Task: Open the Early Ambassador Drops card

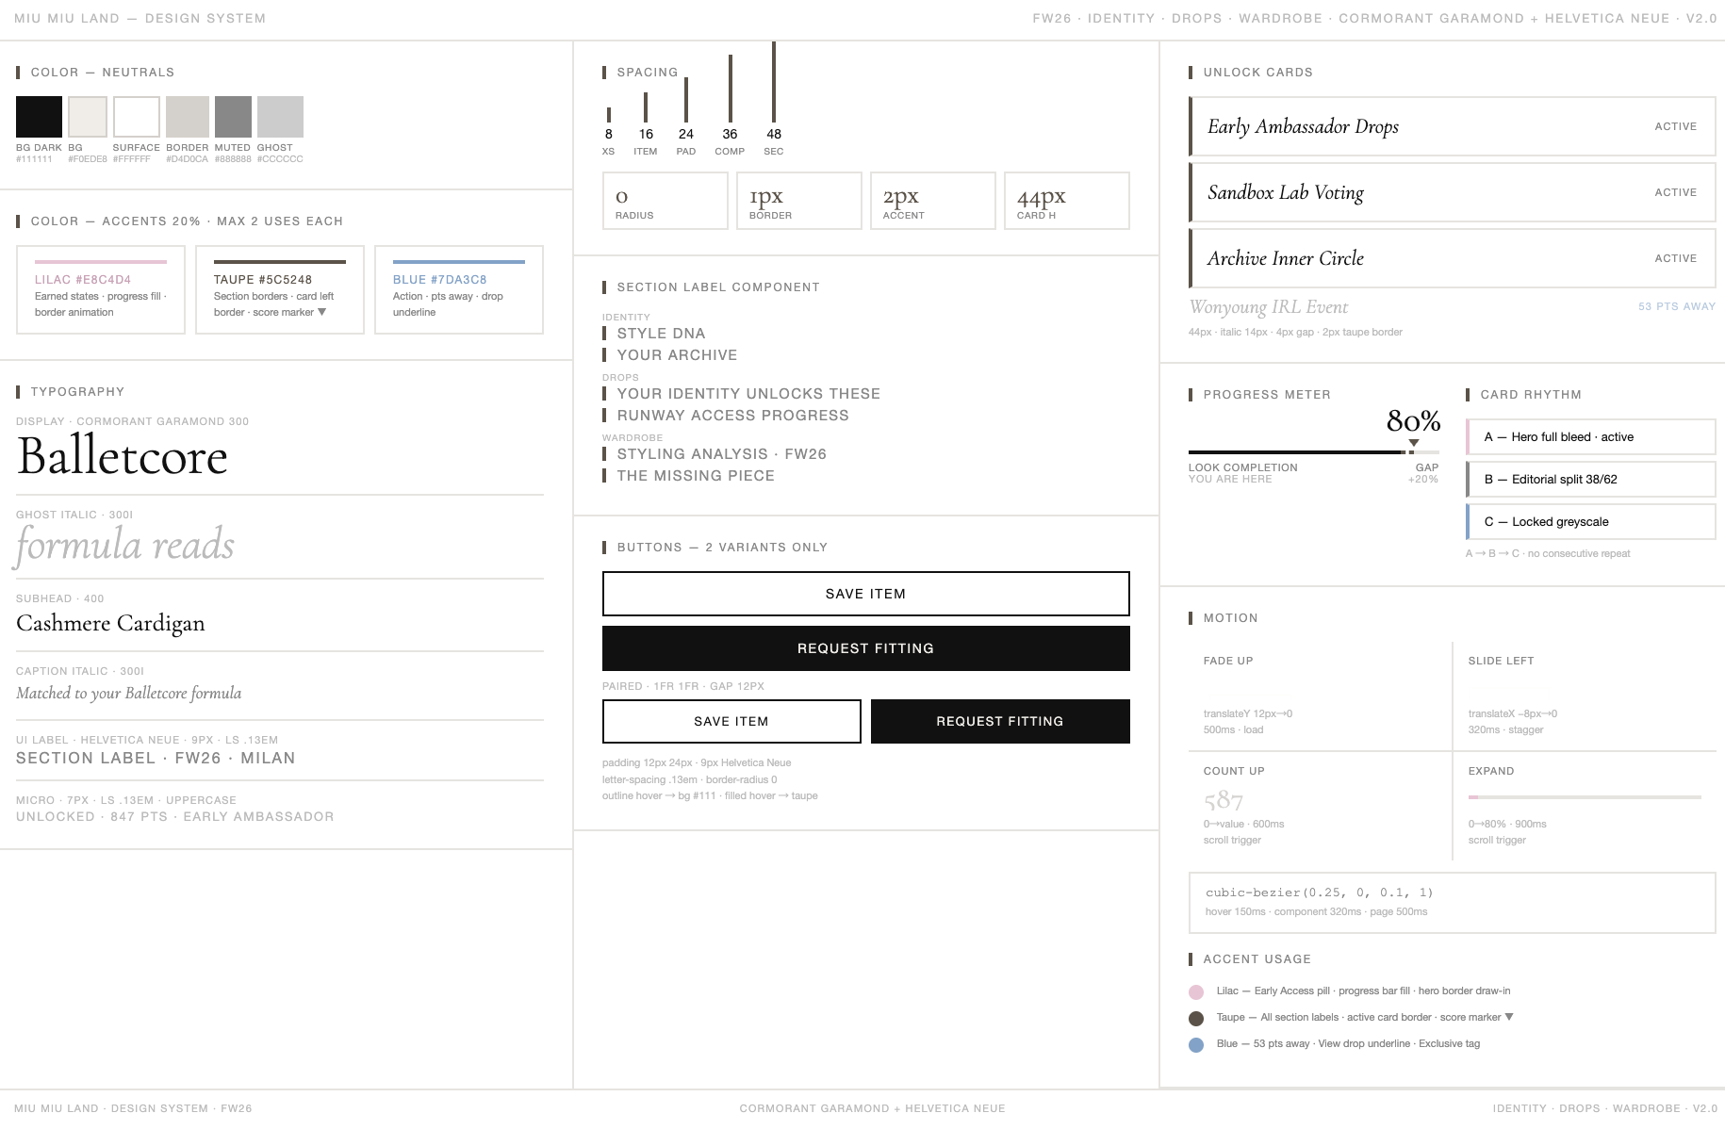Action: [x=1452, y=126]
